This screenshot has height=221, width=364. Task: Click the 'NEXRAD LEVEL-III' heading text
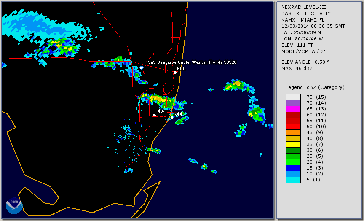click(x=304, y=7)
